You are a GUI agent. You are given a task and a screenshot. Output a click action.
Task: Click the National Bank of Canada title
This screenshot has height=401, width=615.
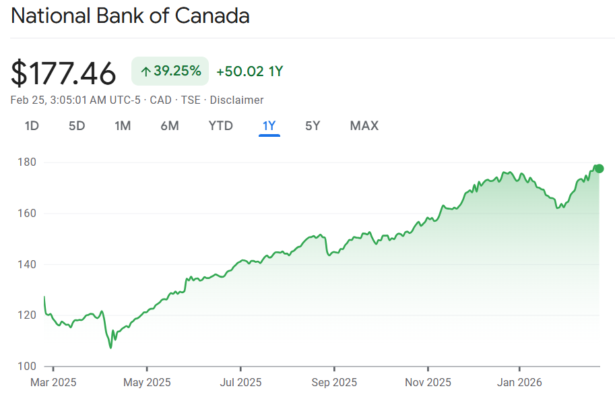(x=130, y=16)
